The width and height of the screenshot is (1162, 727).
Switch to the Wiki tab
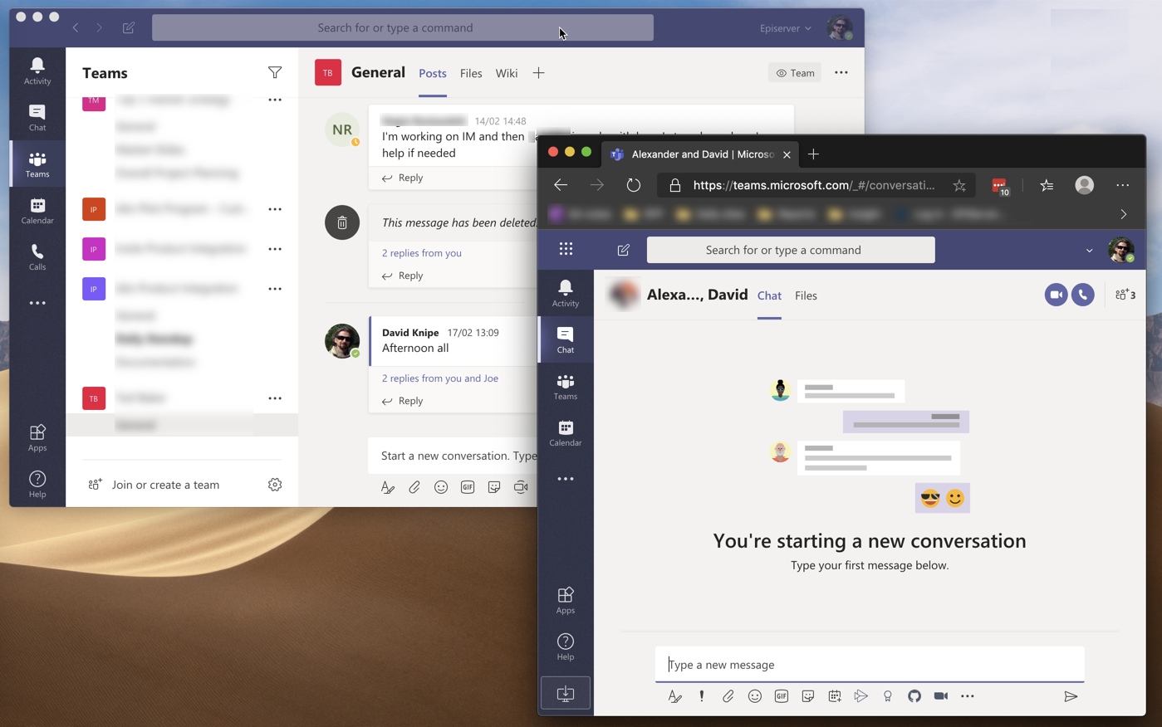pyautogui.click(x=506, y=73)
